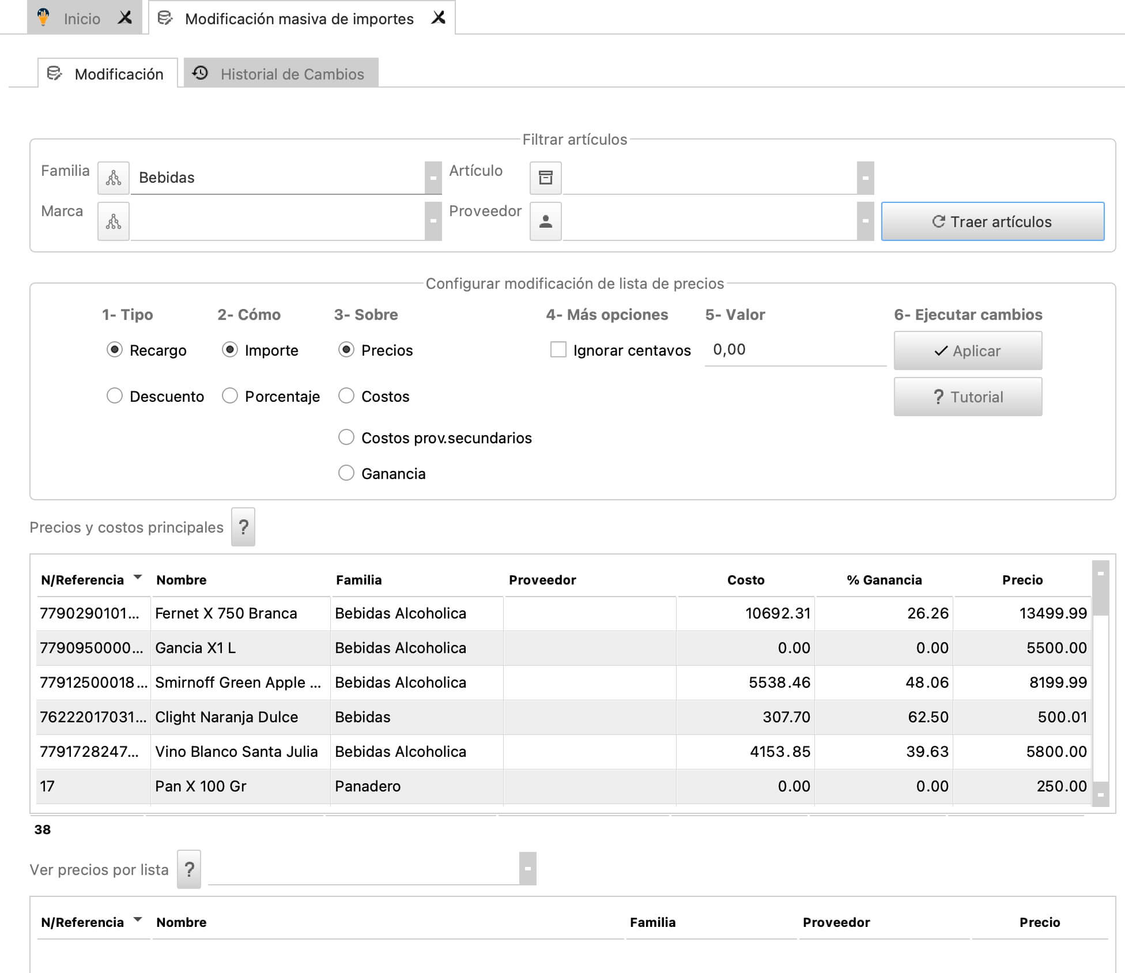The height and width of the screenshot is (973, 1125).
Task: Sort lower list table by Nombre column
Action: click(181, 922)
